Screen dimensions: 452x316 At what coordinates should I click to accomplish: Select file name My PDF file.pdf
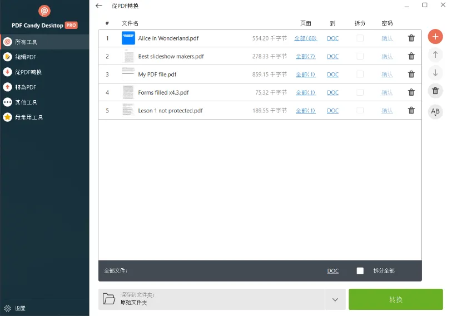pyautogui.click(x=157, y=75)
